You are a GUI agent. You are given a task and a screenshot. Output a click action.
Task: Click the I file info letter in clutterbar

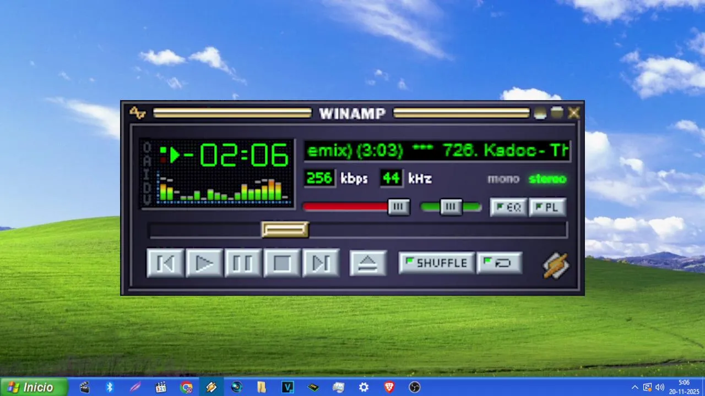(x=147, y=174)
